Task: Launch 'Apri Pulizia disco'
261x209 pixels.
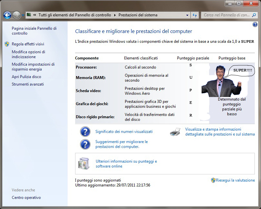Action: point(26,77)
